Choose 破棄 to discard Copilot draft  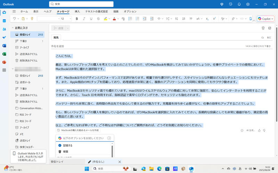(83, 152)
